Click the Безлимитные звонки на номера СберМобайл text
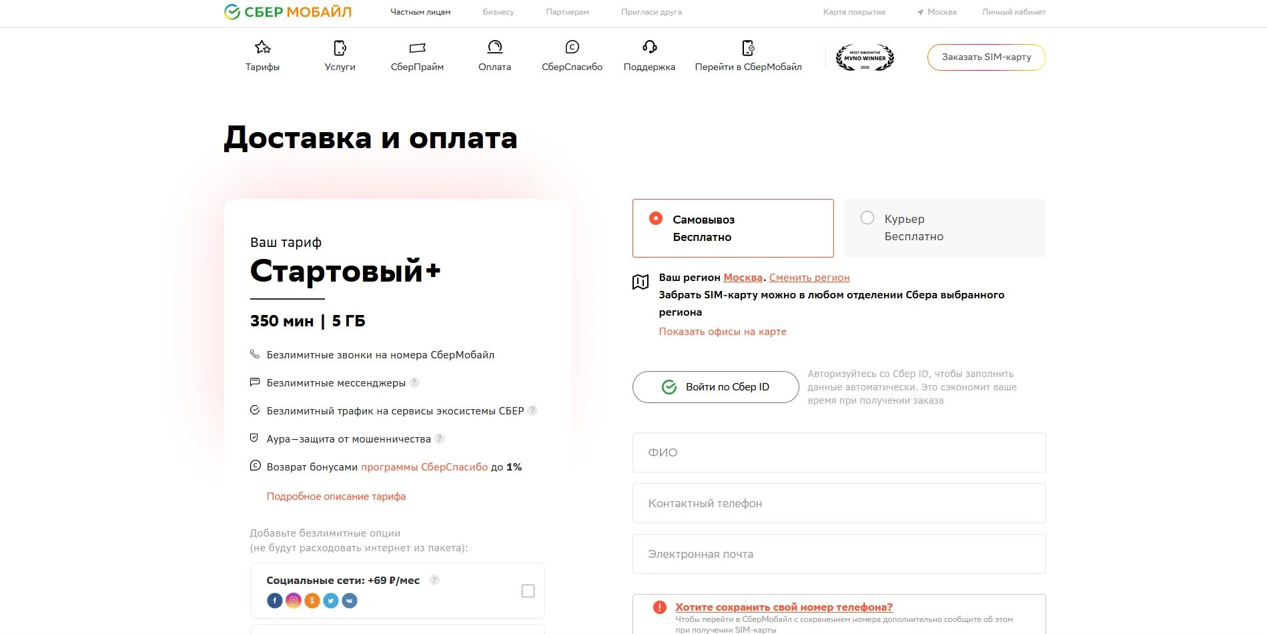This screenshot has width=1267, height=634. coord(380,355)
